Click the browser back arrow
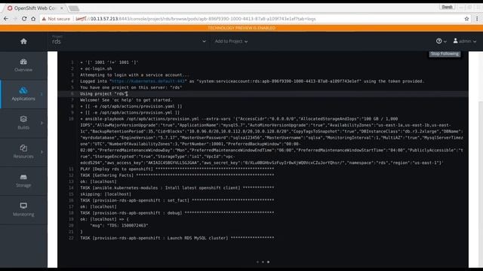 6,19
